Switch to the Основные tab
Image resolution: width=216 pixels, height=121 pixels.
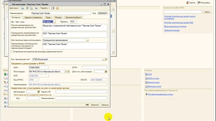click(x=16, y=17)
